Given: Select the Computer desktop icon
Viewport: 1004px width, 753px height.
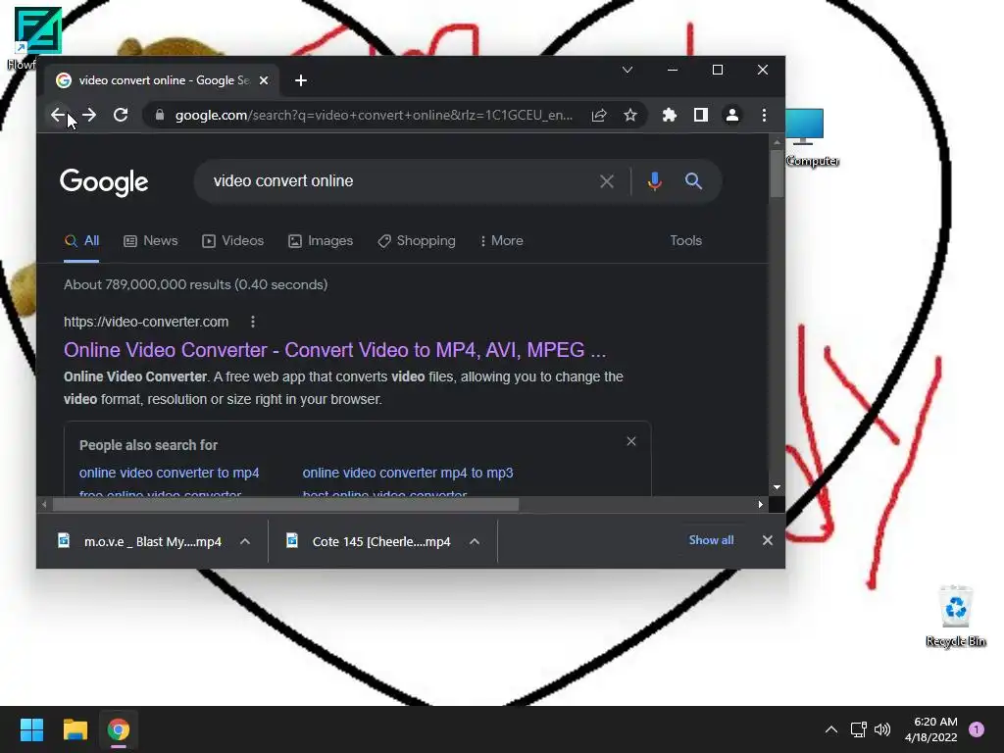Looking at the screenshot, I should click(x=812, y=137).
